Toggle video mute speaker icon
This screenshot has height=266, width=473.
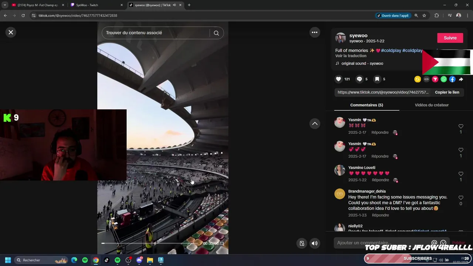tap(314, 243)
